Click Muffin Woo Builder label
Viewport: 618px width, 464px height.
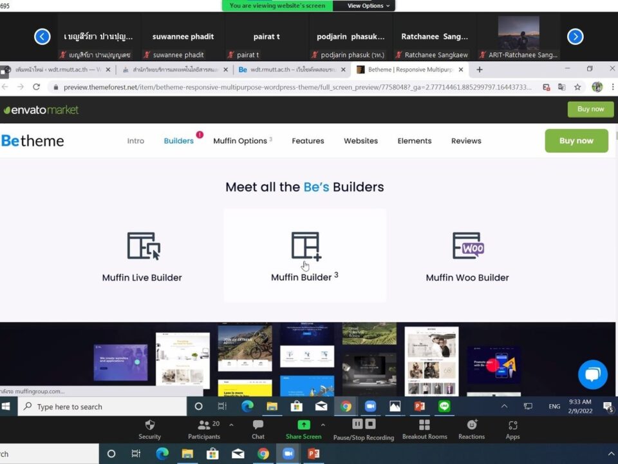(x=467, y=278)
